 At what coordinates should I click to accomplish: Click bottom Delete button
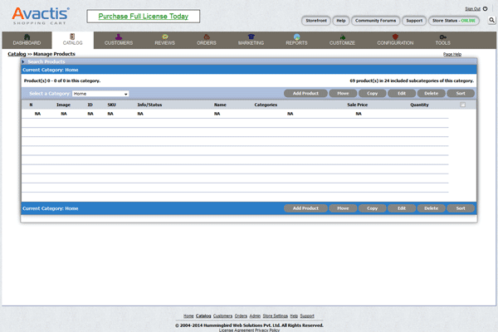(431, 208)
